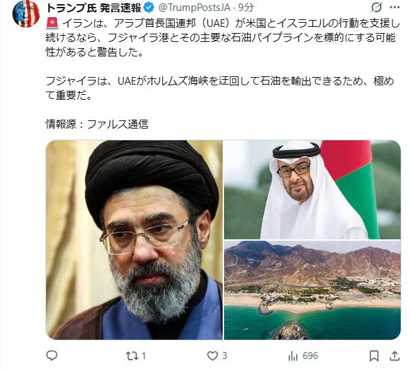Open the photo of black-turbaned cleric

click(134, 240)
